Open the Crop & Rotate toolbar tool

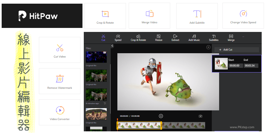click(x=138, y=38)
